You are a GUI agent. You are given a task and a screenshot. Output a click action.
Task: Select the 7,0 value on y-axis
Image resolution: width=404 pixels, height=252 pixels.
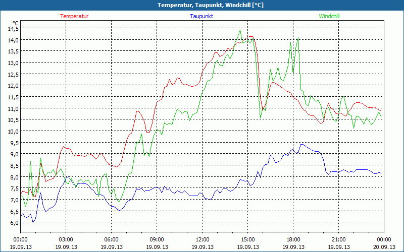tap(13, 200)
